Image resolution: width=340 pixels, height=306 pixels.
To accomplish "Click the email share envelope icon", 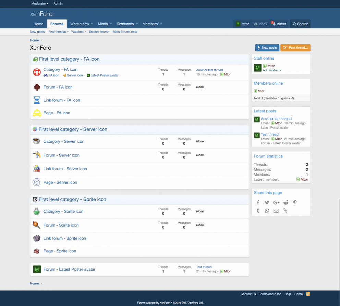I will [x=276, y=211].
